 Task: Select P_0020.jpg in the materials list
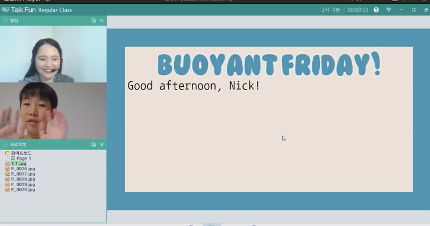coord(23,190)
